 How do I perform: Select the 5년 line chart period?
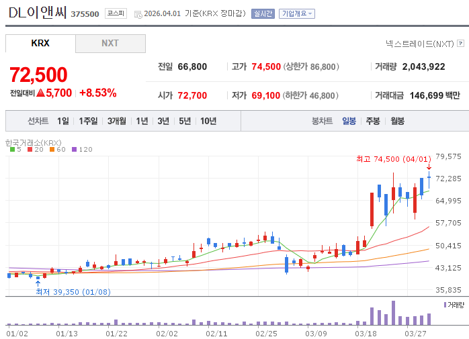pos(185,121)
